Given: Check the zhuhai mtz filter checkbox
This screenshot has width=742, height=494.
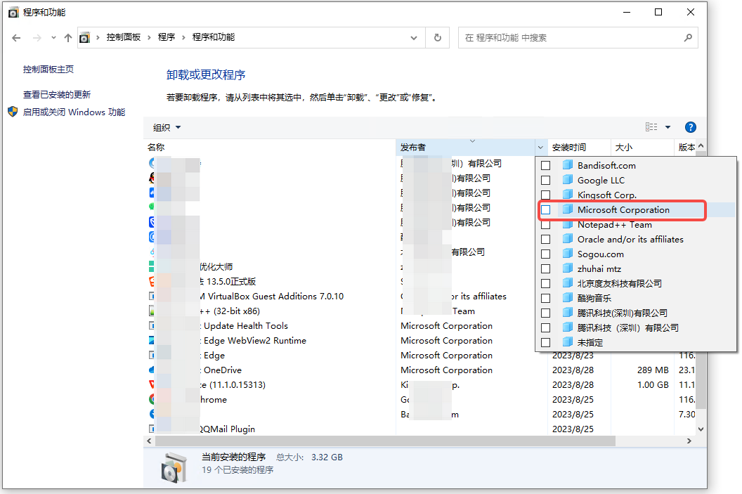Looking at the screenshot, I should pyautogui.click(x=546, y=268).
